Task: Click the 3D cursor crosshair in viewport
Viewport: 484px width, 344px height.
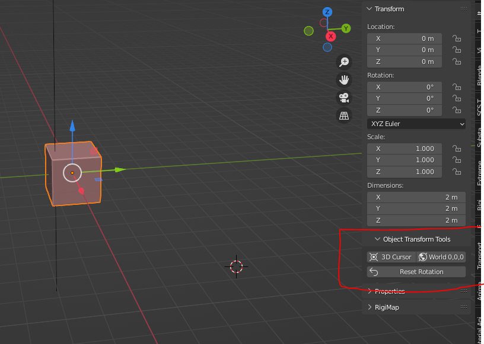Action: tap(237, 266)
